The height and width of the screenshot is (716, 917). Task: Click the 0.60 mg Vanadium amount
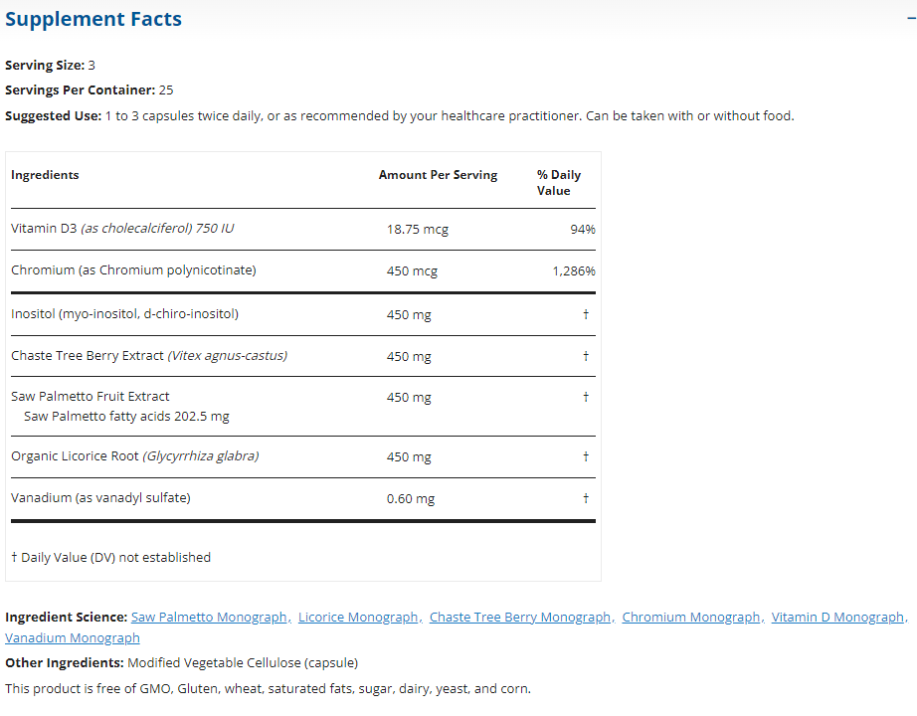tap(411, 499)
